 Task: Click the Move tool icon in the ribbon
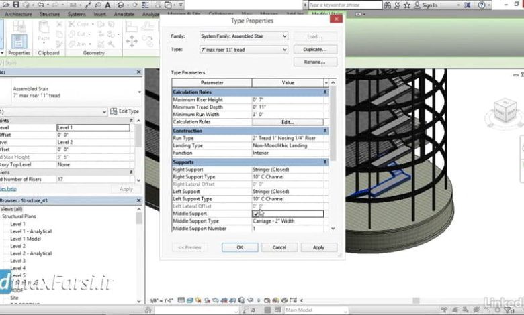tap(131, 41)
